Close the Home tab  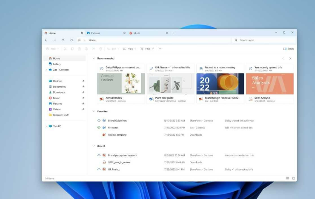click(x=82, y=33)
